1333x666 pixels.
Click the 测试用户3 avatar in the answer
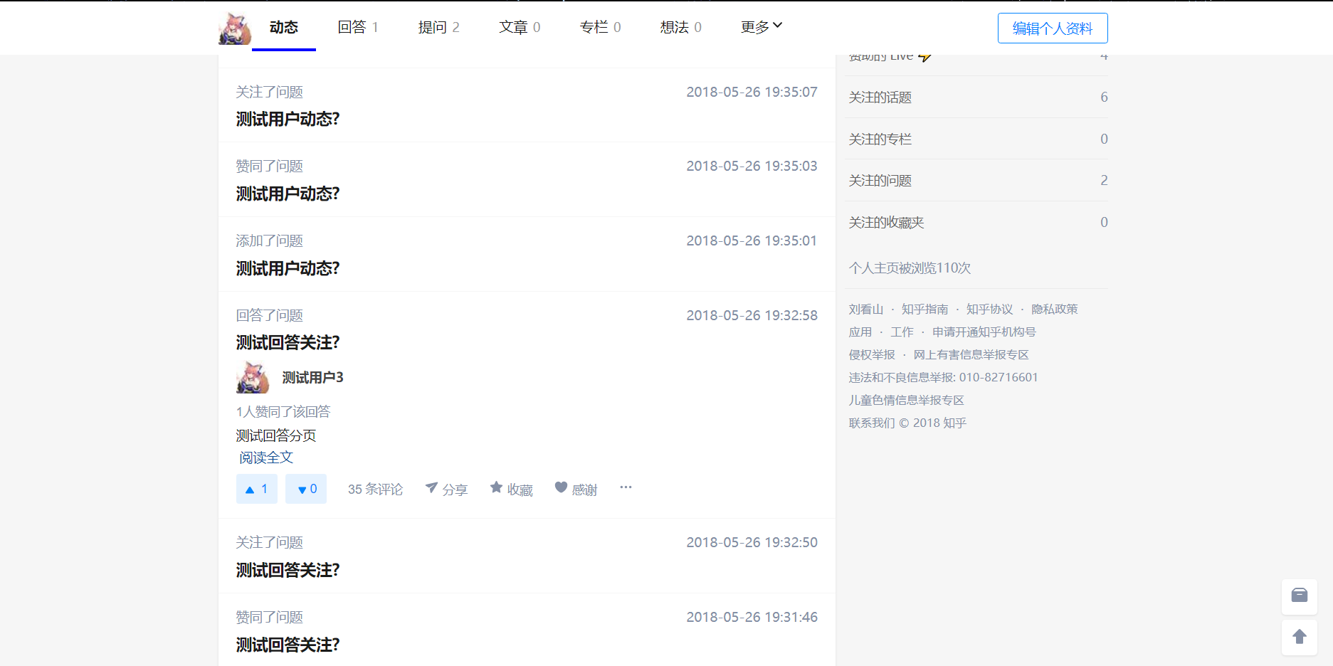253,377
